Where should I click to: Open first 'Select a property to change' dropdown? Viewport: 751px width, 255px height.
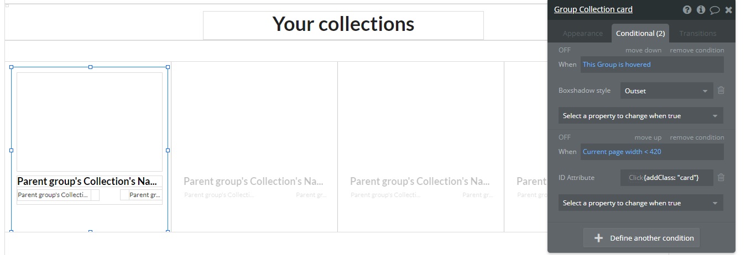[640, 116]
